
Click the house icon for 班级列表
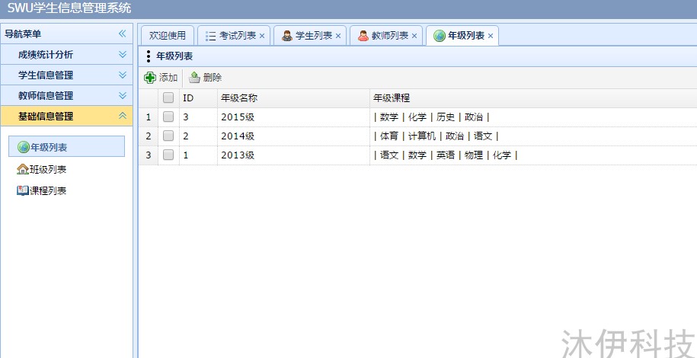click(x=23, y=169)
